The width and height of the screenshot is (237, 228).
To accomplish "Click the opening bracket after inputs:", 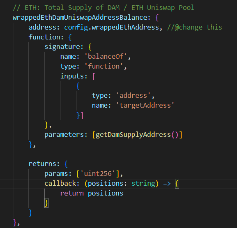I will click(94, 76).
